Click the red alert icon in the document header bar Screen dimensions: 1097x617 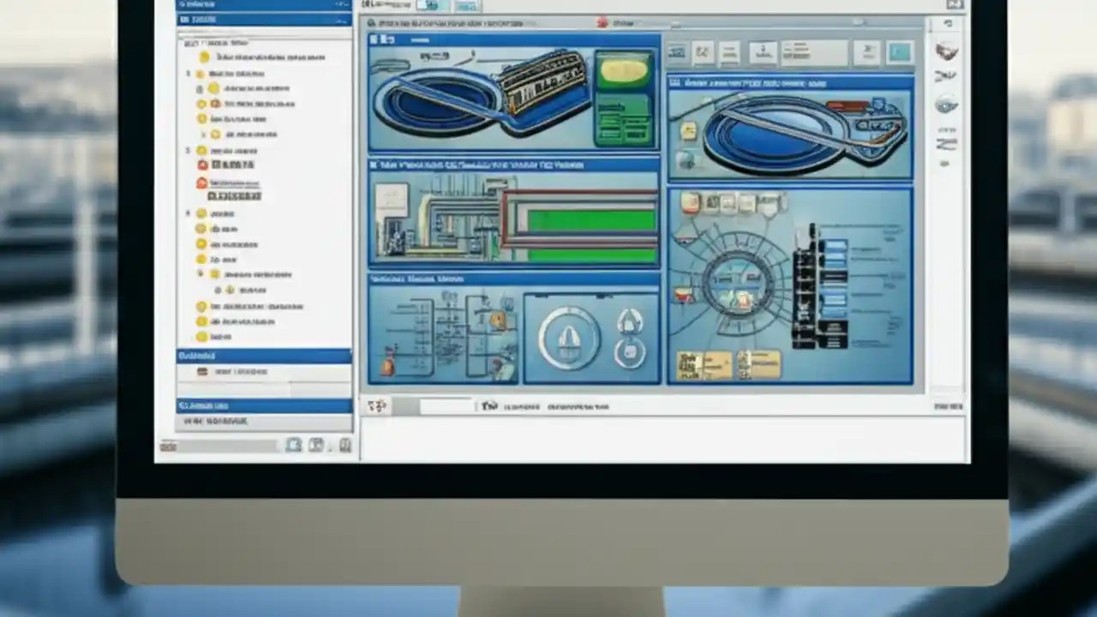tap(603, 22)
